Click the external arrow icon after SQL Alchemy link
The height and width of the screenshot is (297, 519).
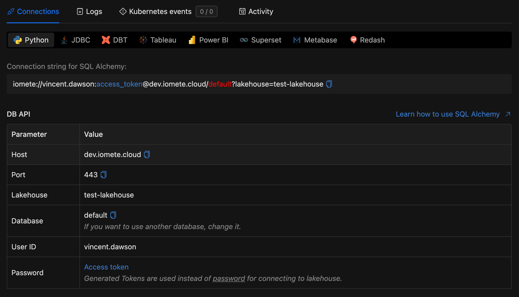coord(508,114)
